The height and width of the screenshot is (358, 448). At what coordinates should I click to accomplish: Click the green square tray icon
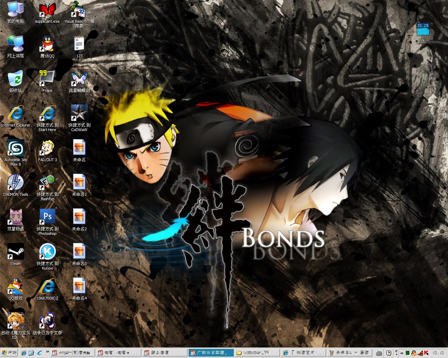tap(408, 353)
